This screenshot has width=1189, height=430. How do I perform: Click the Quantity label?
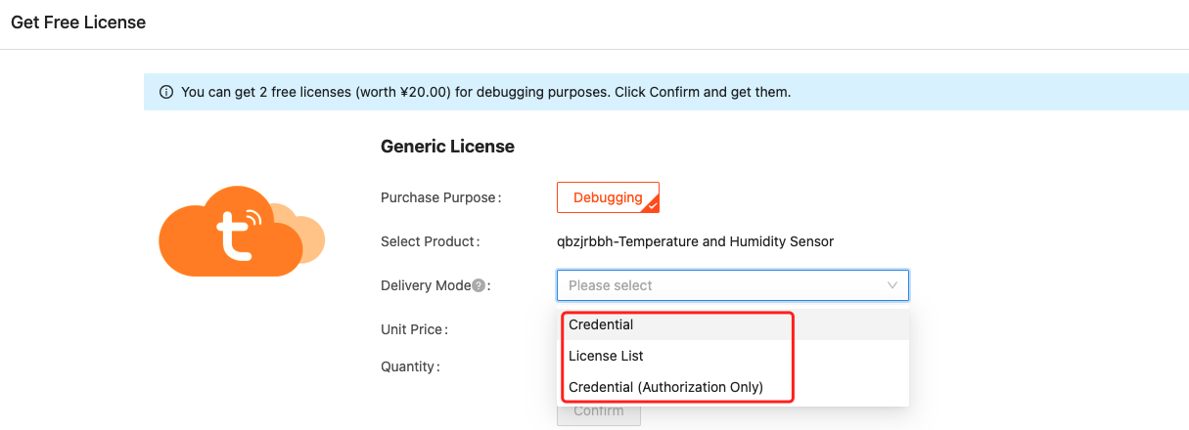tap(410, 366)
